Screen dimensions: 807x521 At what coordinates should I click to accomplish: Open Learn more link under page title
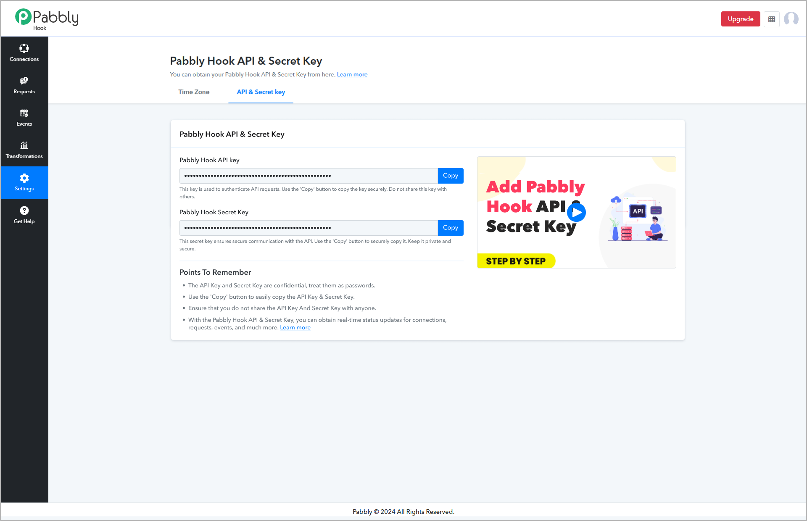click(x=352, y=74)
